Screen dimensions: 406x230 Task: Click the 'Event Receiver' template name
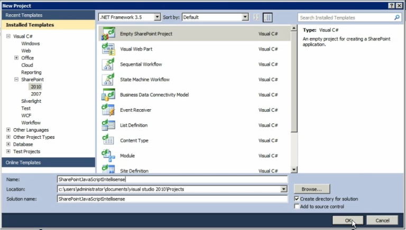tap(135, 110)
